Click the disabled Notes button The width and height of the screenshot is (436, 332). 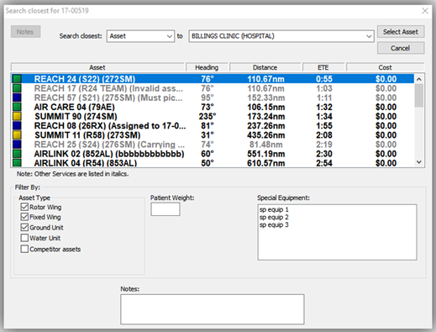tap(25, 32)
